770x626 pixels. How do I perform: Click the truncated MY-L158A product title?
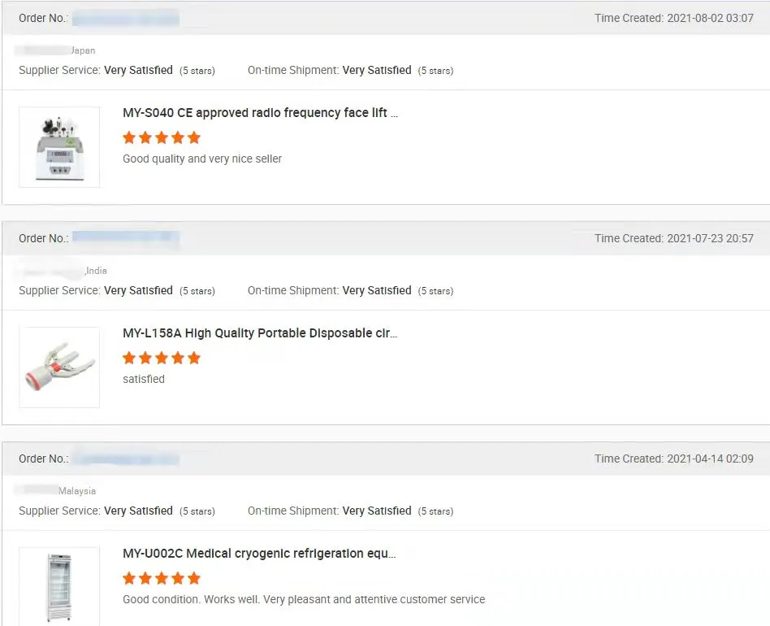260,333
